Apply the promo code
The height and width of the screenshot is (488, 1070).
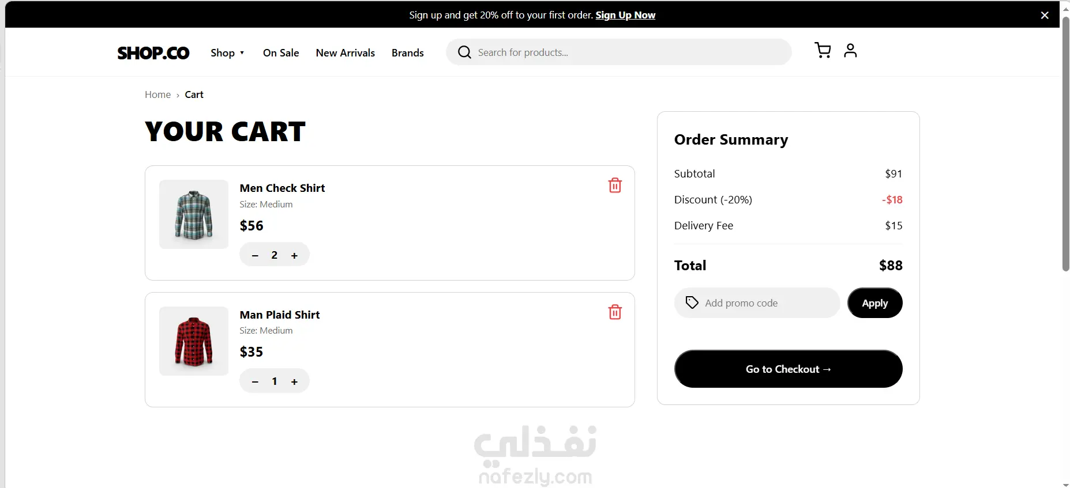pos(875,303)
